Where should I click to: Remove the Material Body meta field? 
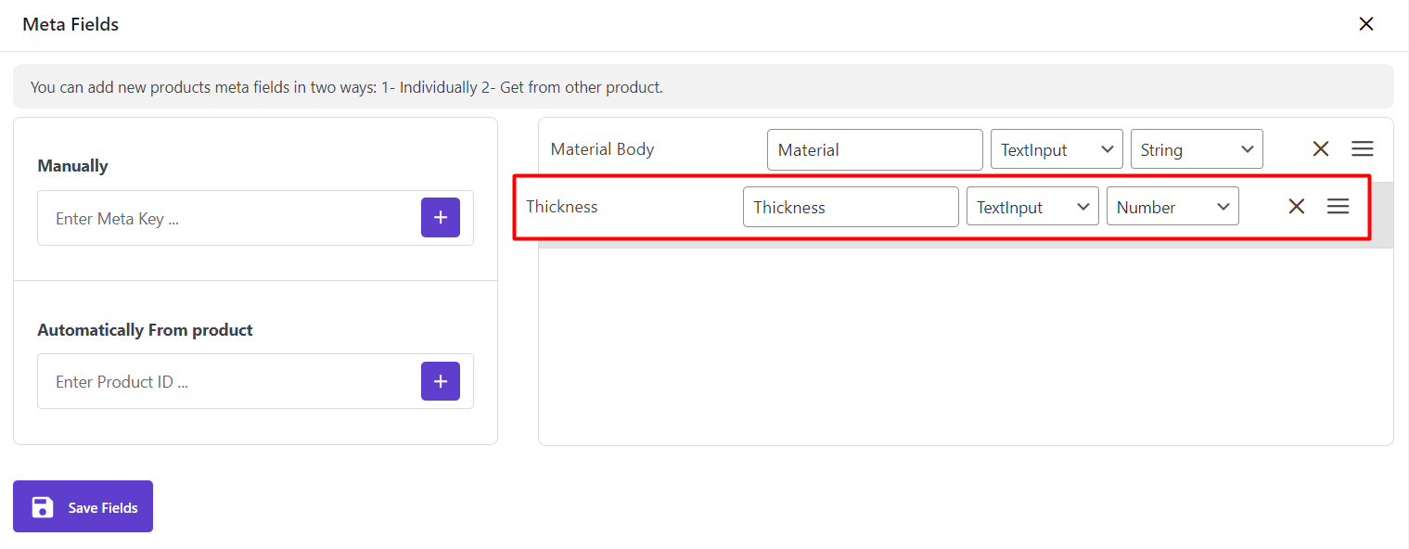(x=1321, y=149)
